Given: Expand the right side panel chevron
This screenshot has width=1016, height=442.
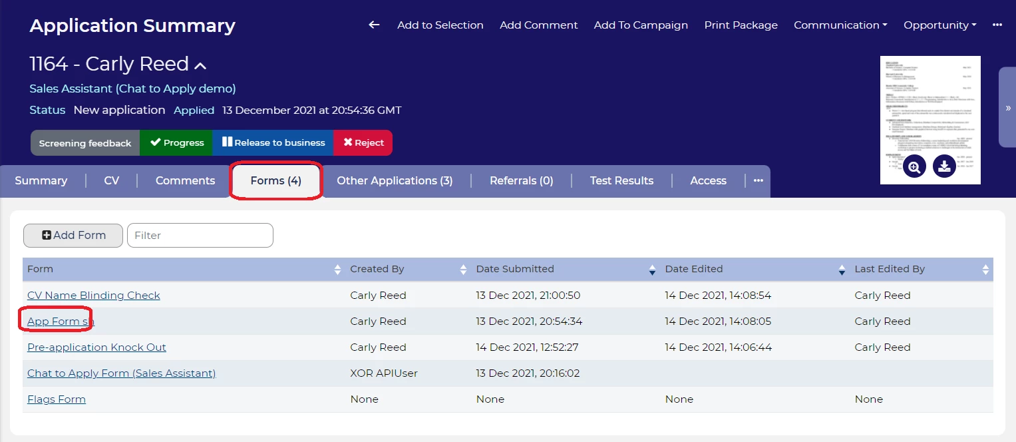Looking at the screenshot, I should pyautogui.click(x=1007, y=107).
